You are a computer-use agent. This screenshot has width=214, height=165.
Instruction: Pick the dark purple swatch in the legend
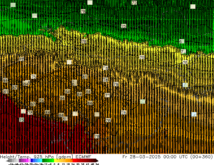pyautogui.click(x=20, y=161)
